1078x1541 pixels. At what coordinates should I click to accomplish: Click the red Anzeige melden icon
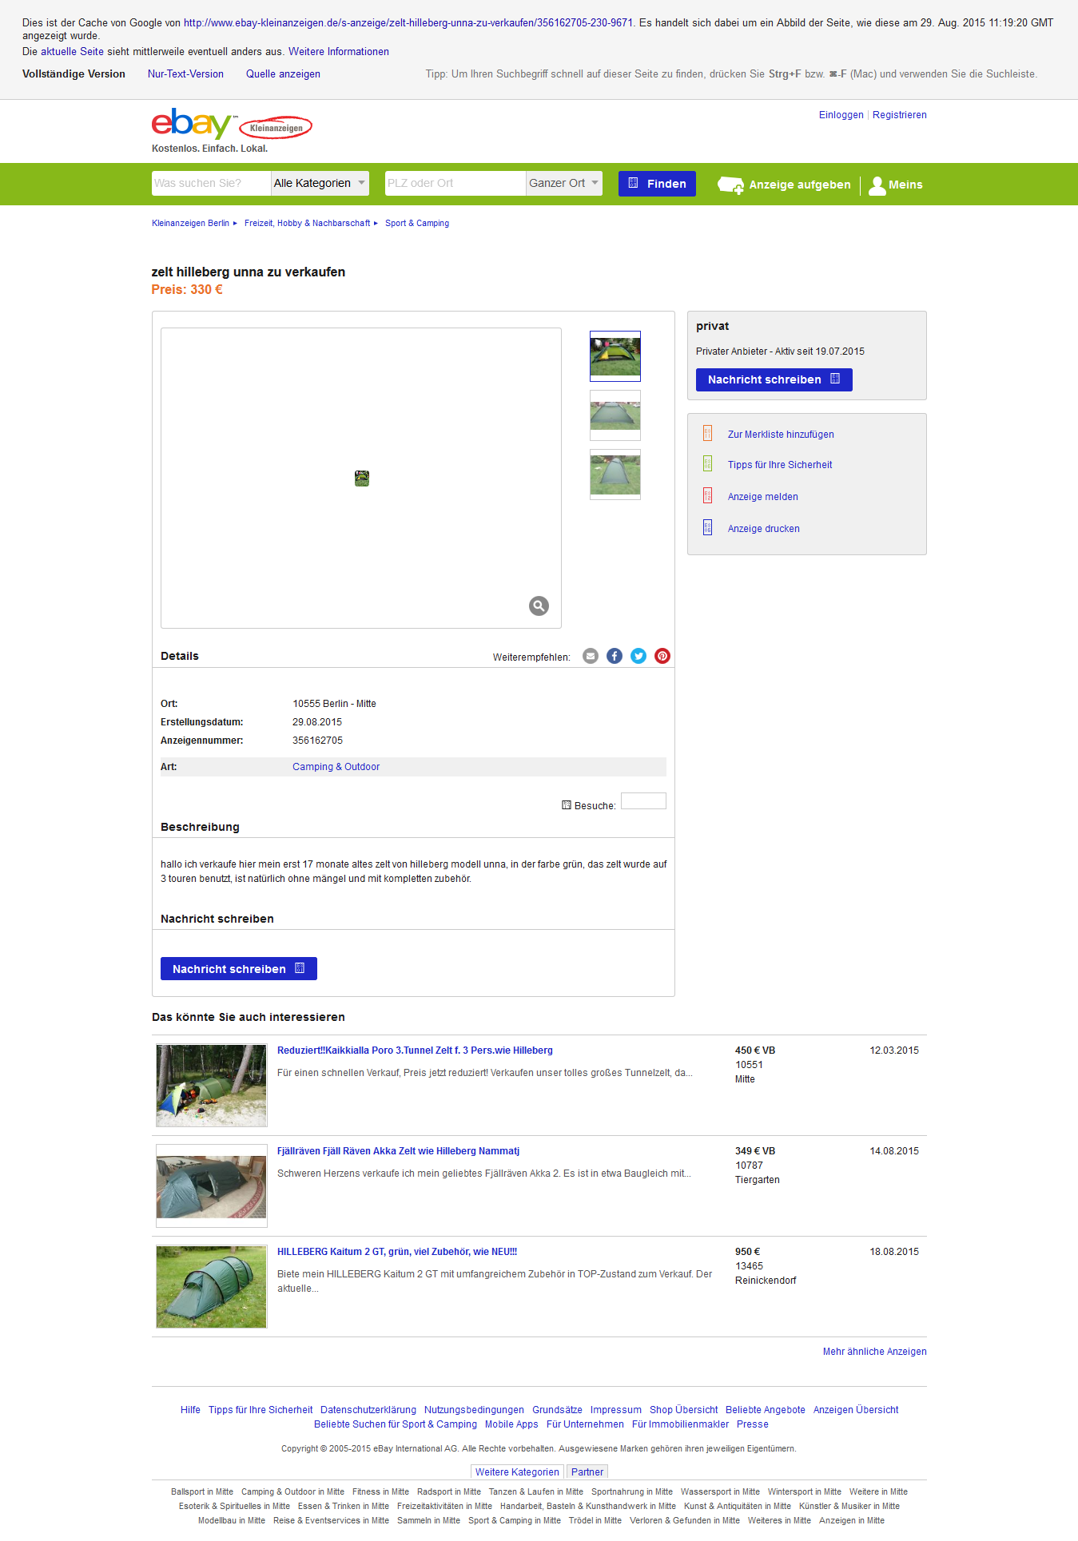pyautogui.click(x=707, y=495)
